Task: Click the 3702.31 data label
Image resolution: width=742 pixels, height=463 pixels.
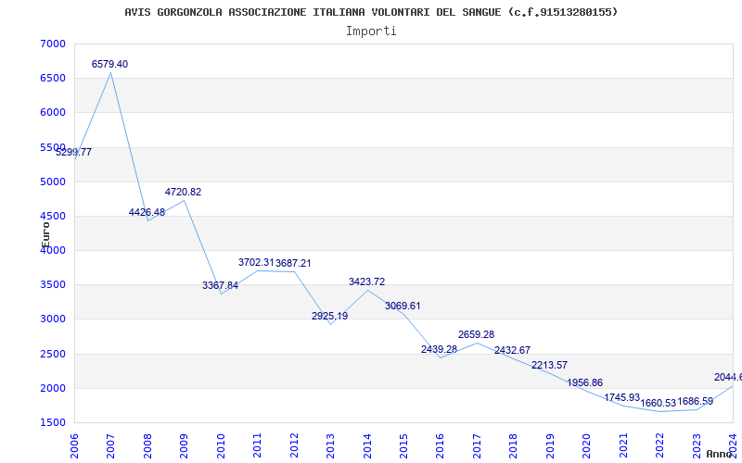Action: 257,262
